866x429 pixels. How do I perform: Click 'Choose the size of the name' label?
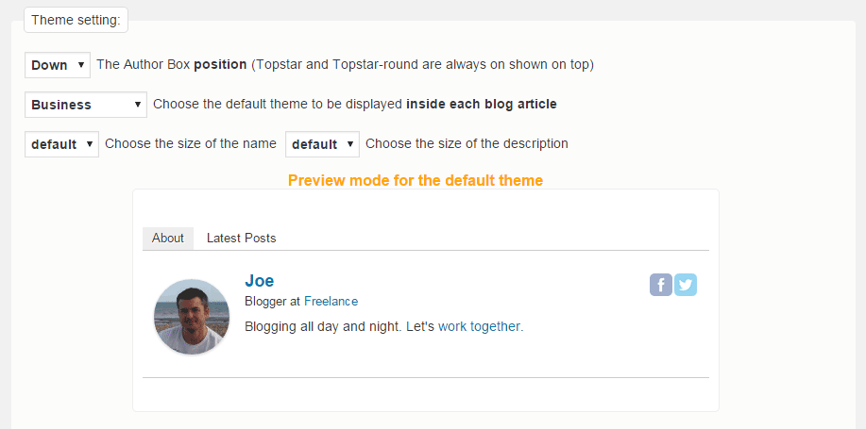tap(191, 143)
